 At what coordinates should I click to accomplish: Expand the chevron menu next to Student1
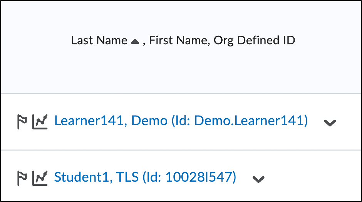[258, 179]
